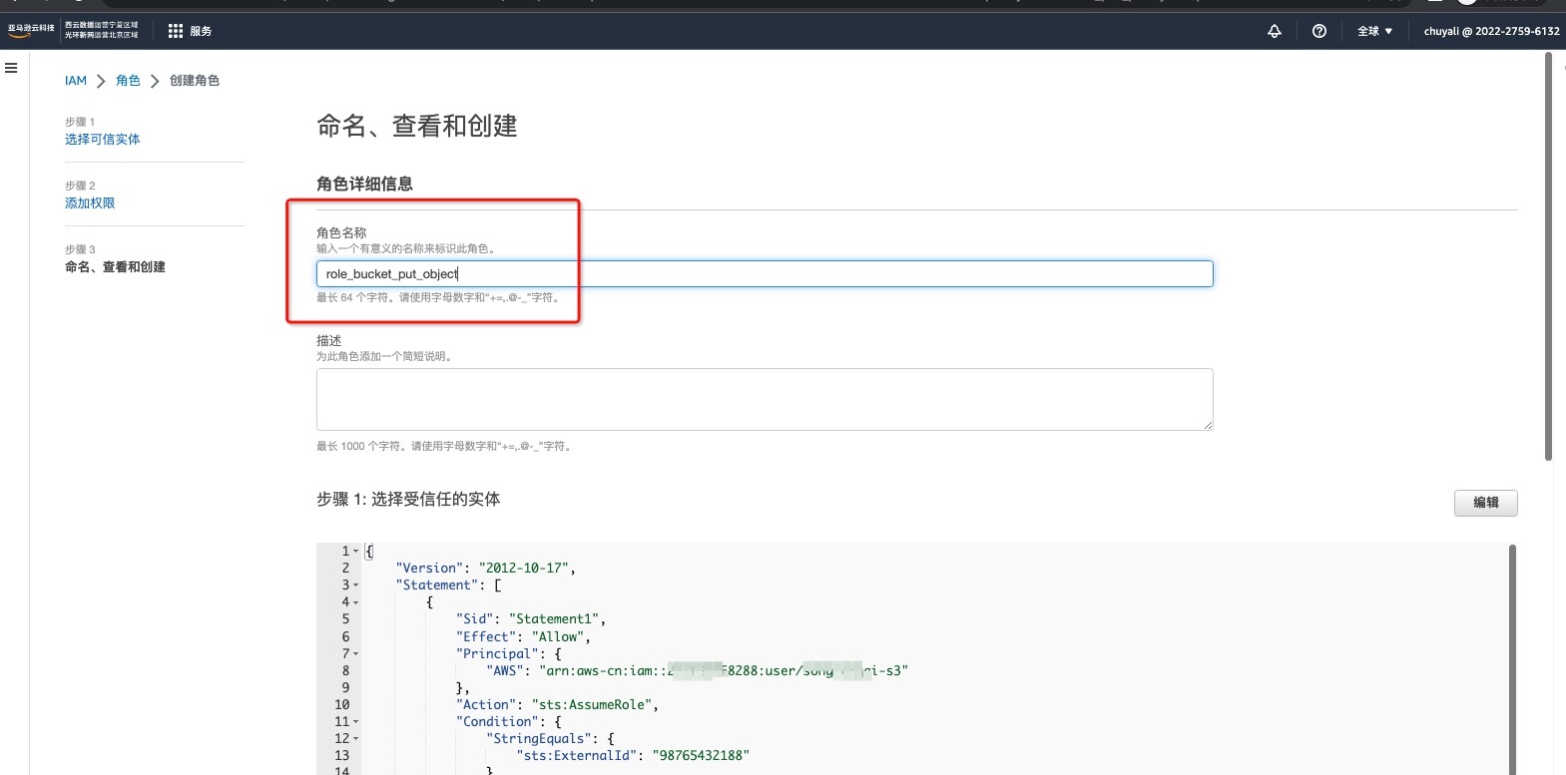Focus the role name input field
The width and height of the screenshot is (1566, 775).
765,274
